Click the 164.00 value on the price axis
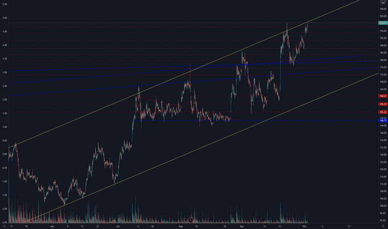The width and height of the screenshot is (388, 229). coord(383,89)
